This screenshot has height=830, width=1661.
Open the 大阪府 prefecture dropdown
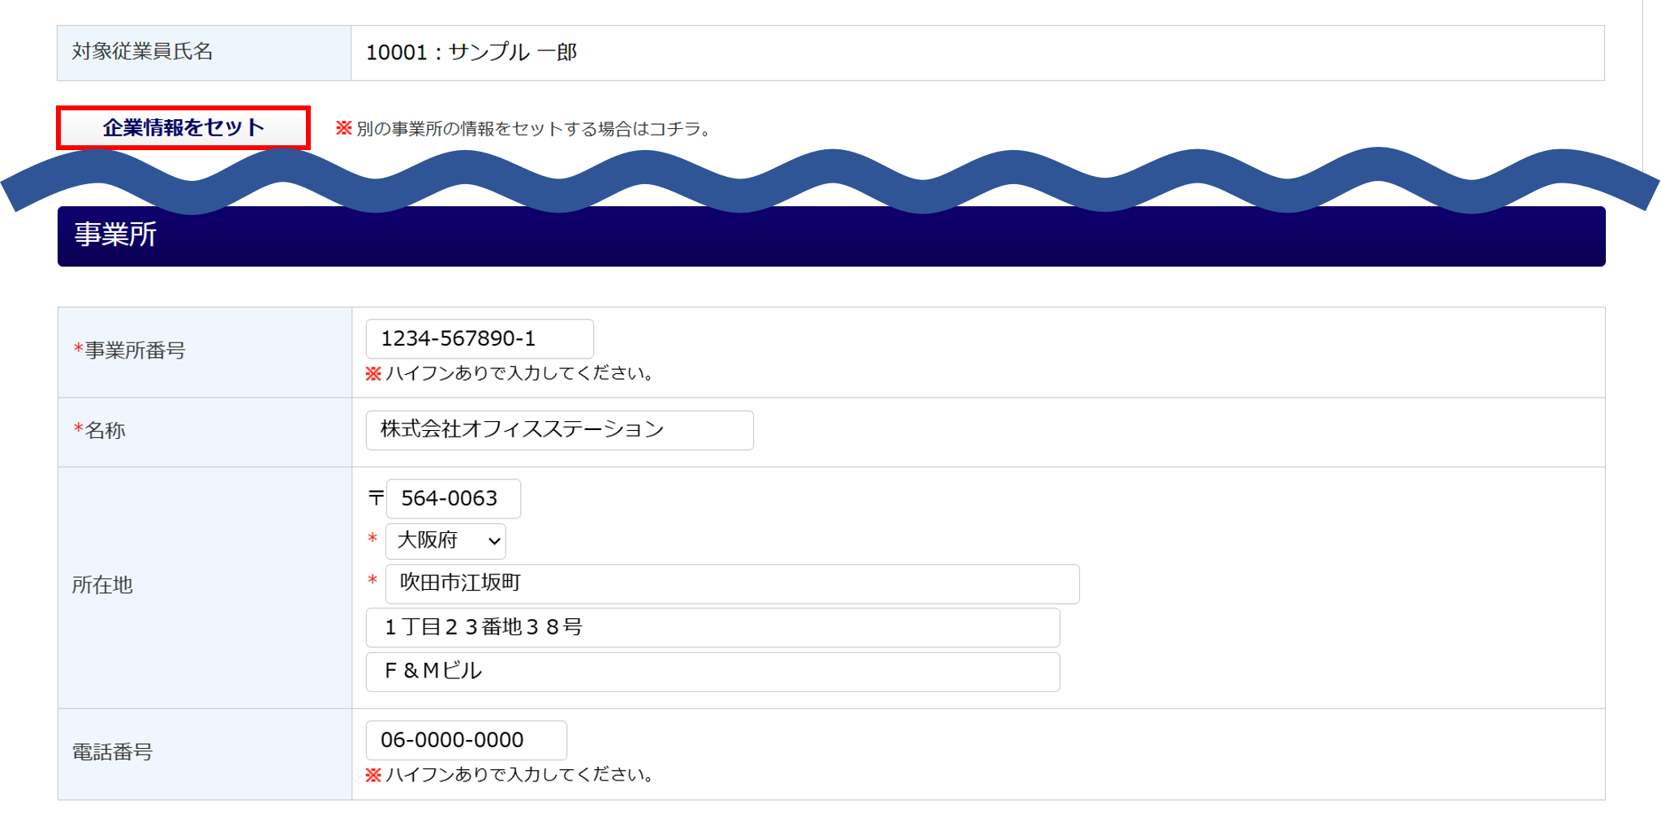(x=445, y=541)
